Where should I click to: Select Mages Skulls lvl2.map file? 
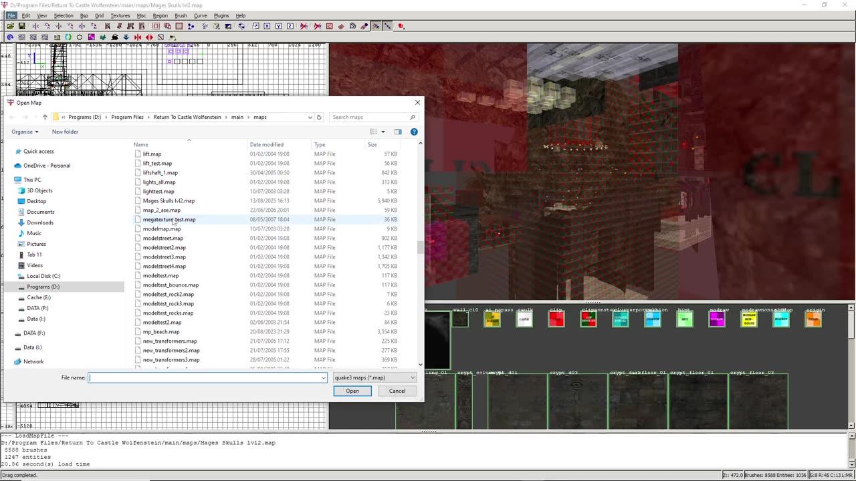click(x=169, y=200)
